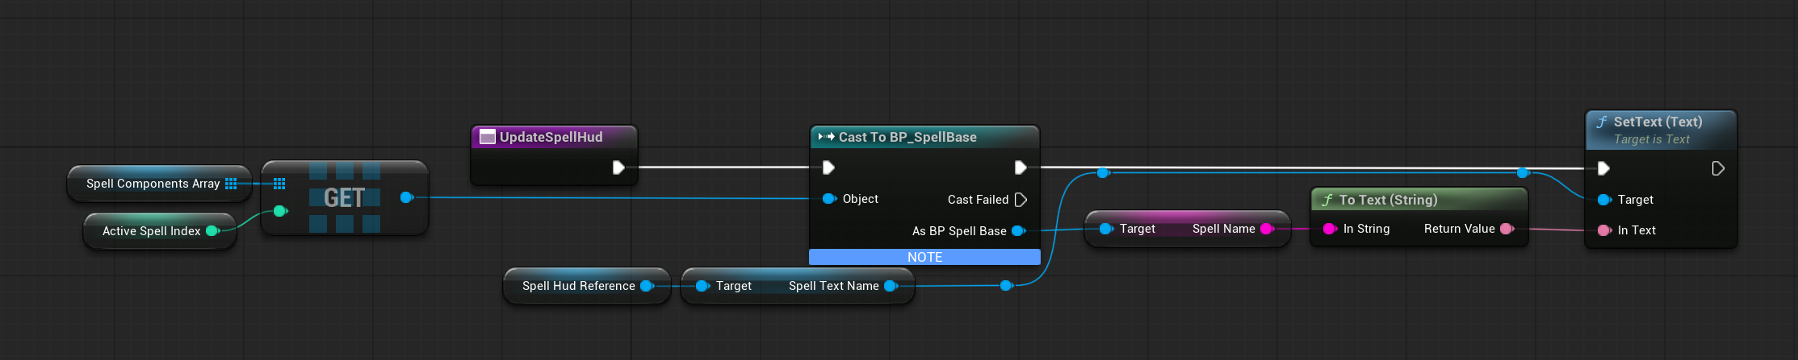Click the In Text input pin on SetText
Screen dimensions: 1798x360
1604,230
